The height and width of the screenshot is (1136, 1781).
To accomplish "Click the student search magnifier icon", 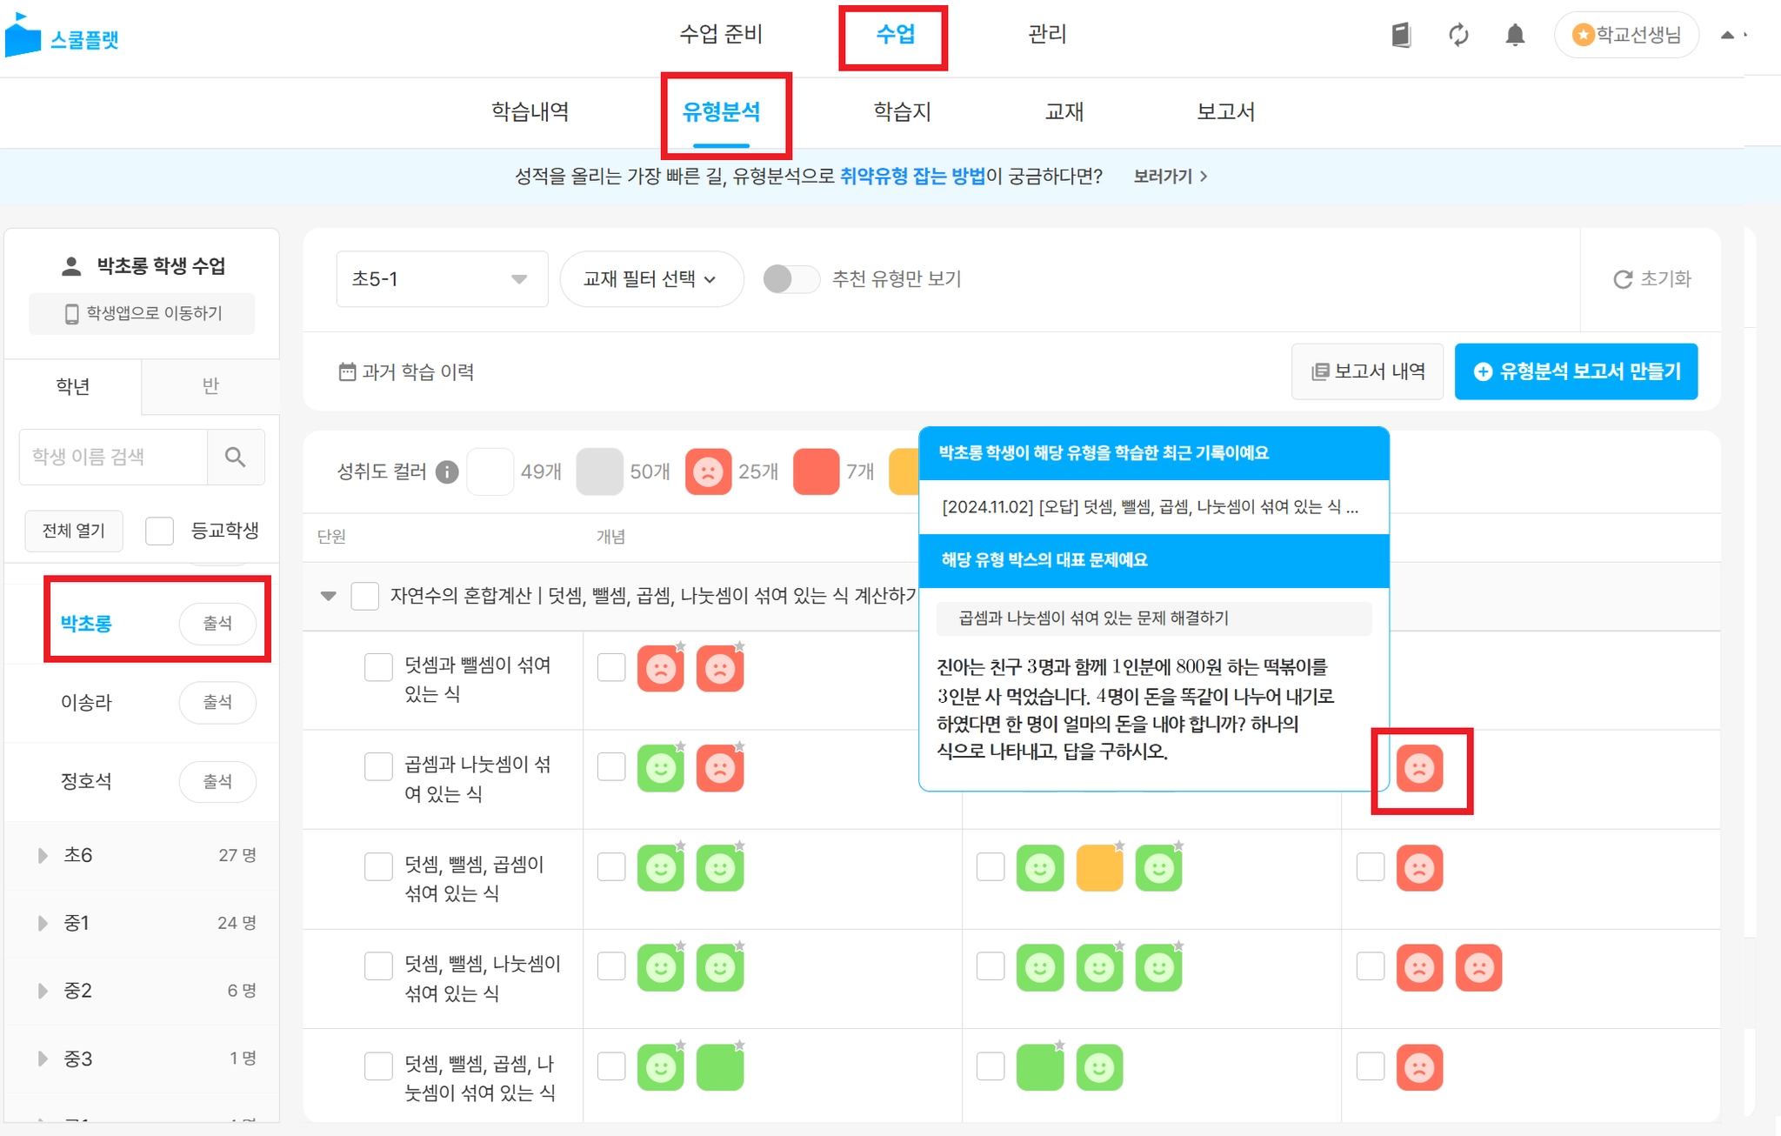I will tap(235, 457).
